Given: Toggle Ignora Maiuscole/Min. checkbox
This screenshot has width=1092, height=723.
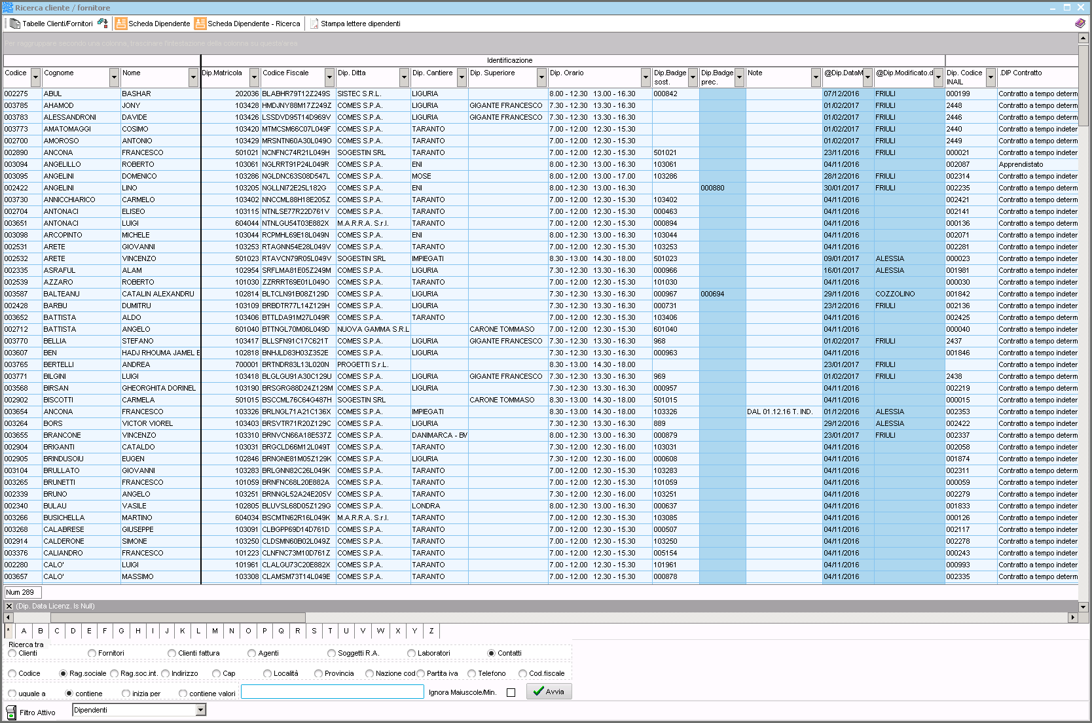Looking at the screenshot, I should [511, 692].
